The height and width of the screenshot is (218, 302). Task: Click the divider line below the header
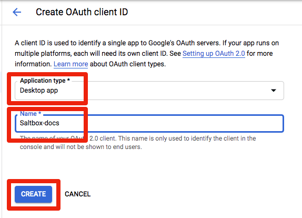coord(152,25)
